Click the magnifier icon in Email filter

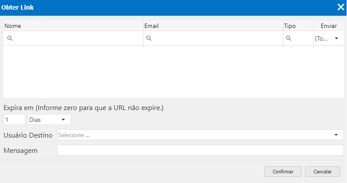149,38
